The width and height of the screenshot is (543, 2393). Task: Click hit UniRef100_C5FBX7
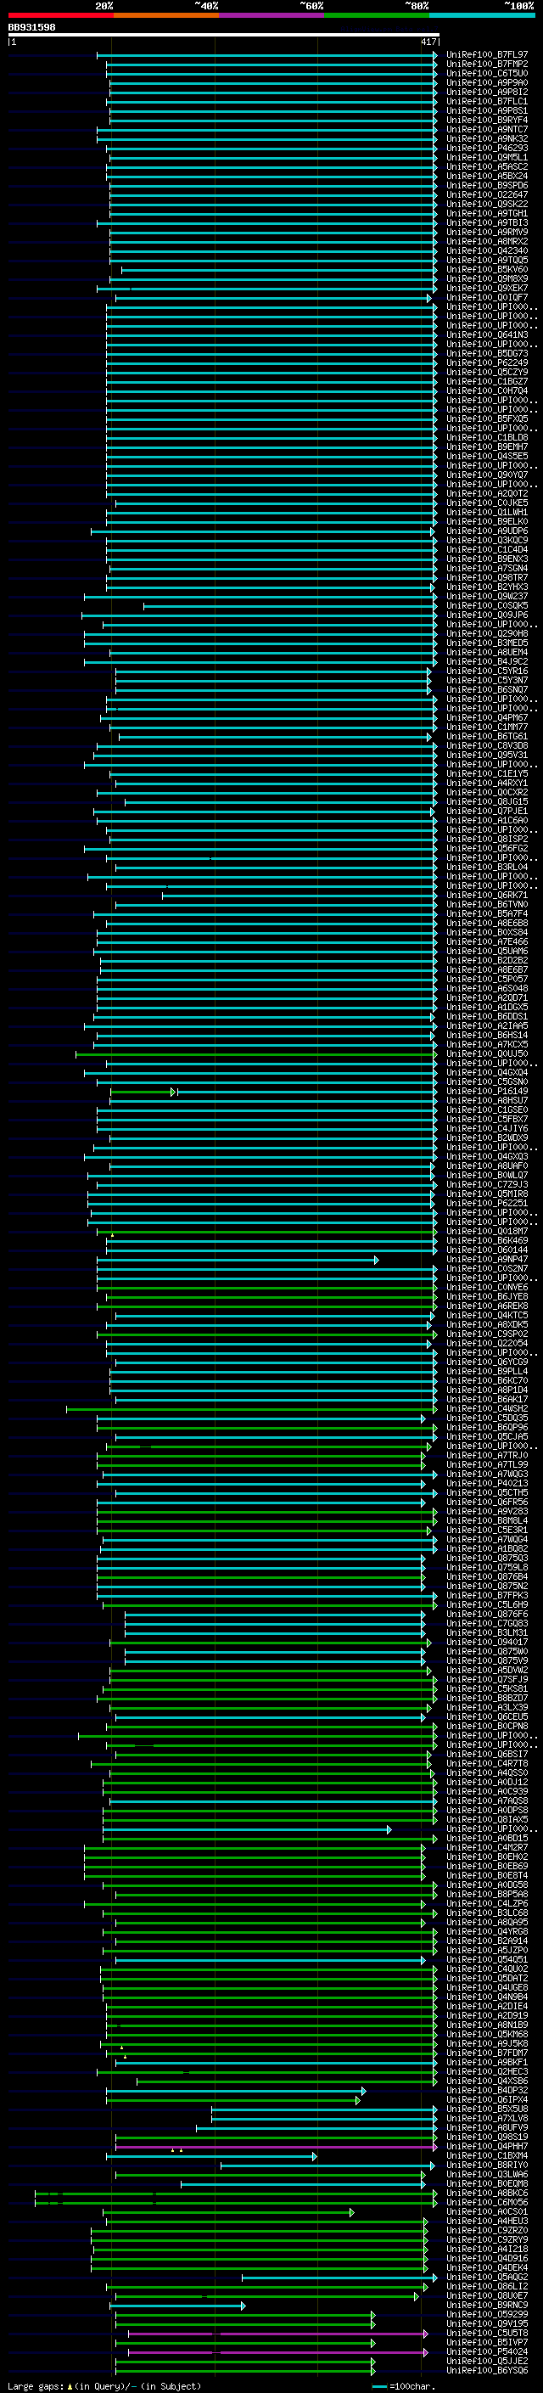[x=486, y=1119]
